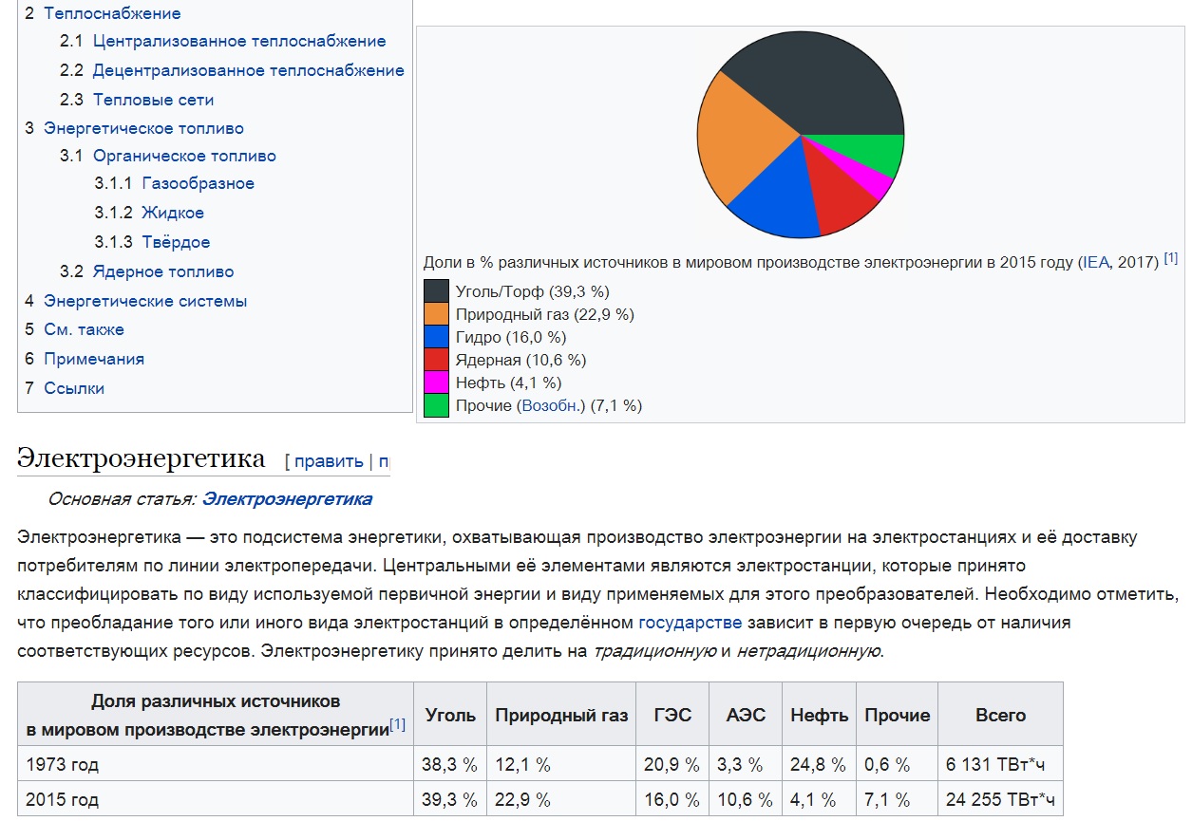Jump to 6 Примечания
Screen dimensions: 1192x840
coord(85,359)
